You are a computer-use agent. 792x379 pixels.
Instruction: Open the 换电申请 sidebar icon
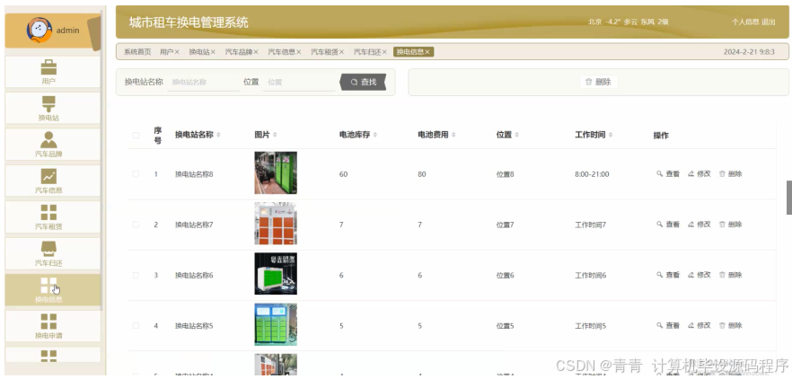[48, 322]
